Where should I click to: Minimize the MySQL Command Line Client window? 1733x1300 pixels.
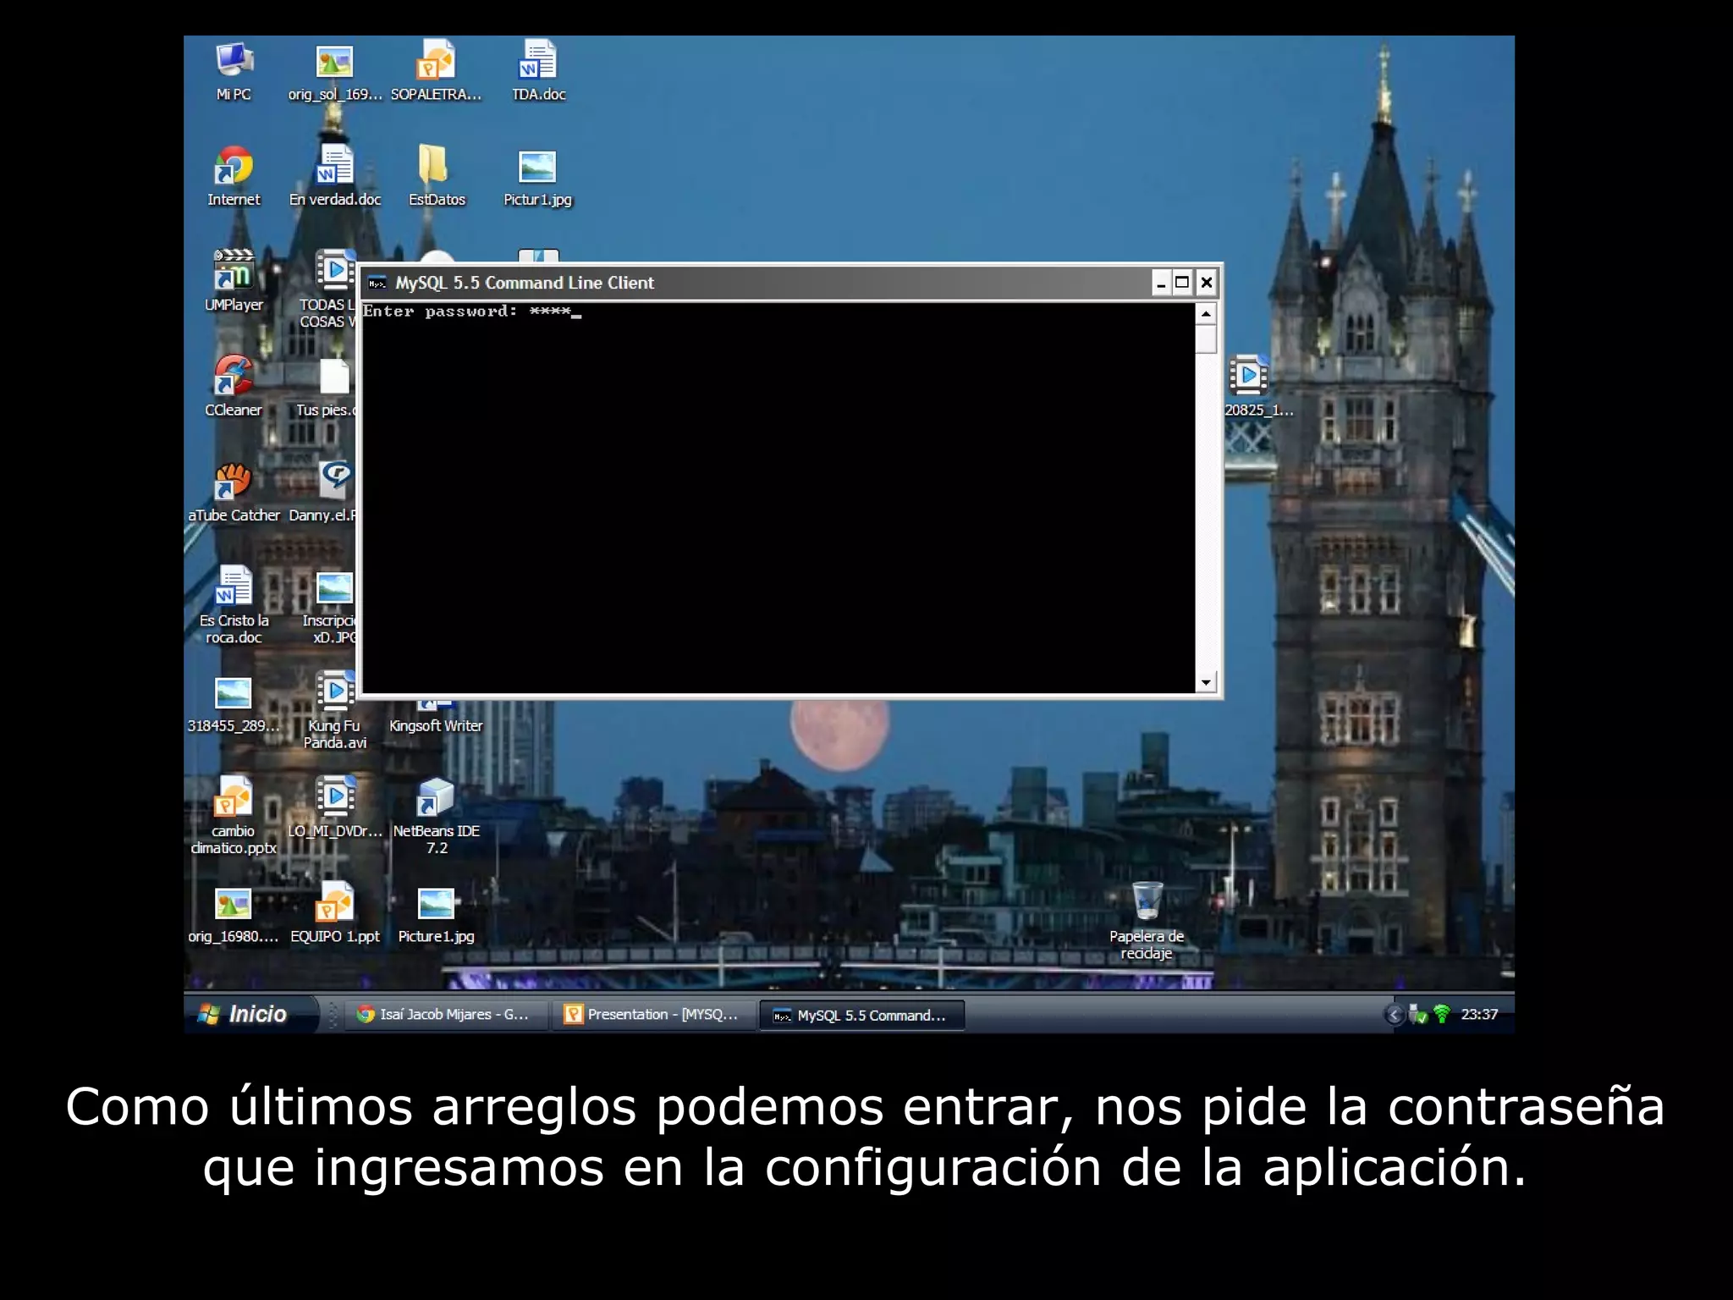tap(1161, 283)
